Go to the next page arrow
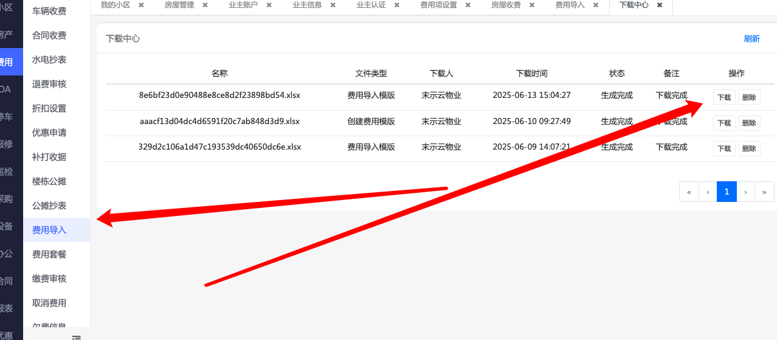Image resolution: width=777 pixels, height=340 pixels. pos(745,192)
